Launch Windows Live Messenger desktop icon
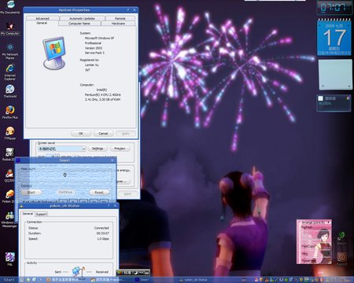Screen dimensions: 354x283 click(x=9, y=219)
